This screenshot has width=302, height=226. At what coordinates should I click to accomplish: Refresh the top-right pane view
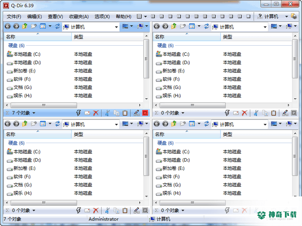(206, 26)
